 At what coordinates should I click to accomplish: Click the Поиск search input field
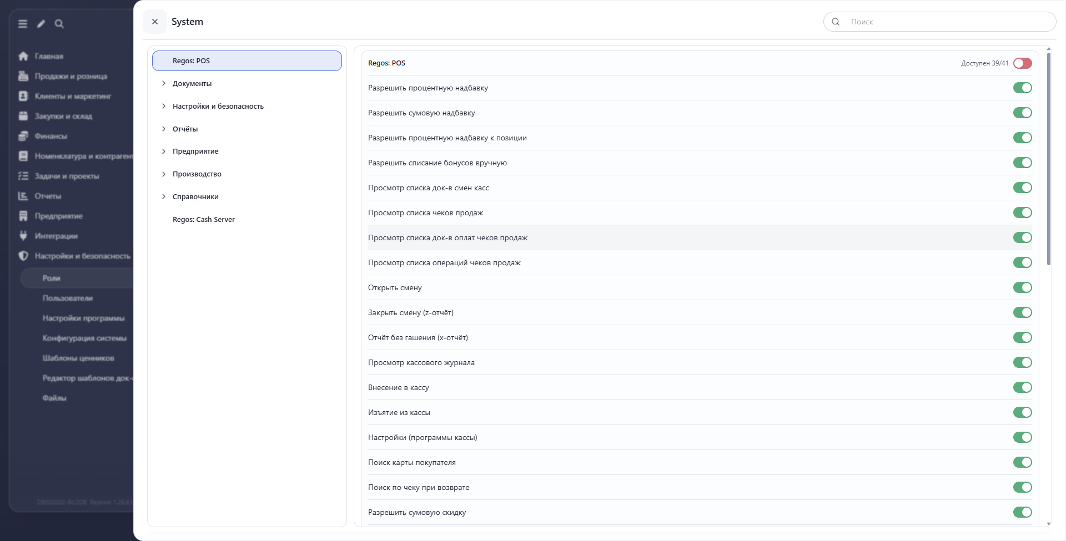[939, 22]
